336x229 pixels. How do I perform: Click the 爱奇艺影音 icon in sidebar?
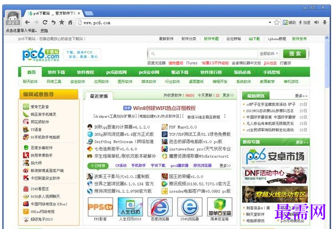tap(26, 106)
